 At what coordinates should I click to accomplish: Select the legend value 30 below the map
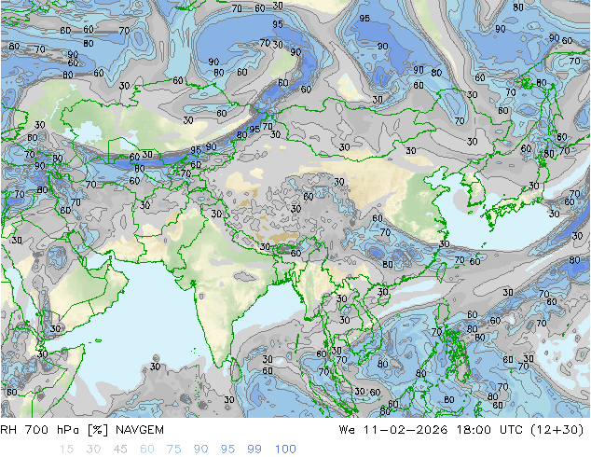point(93,450)
